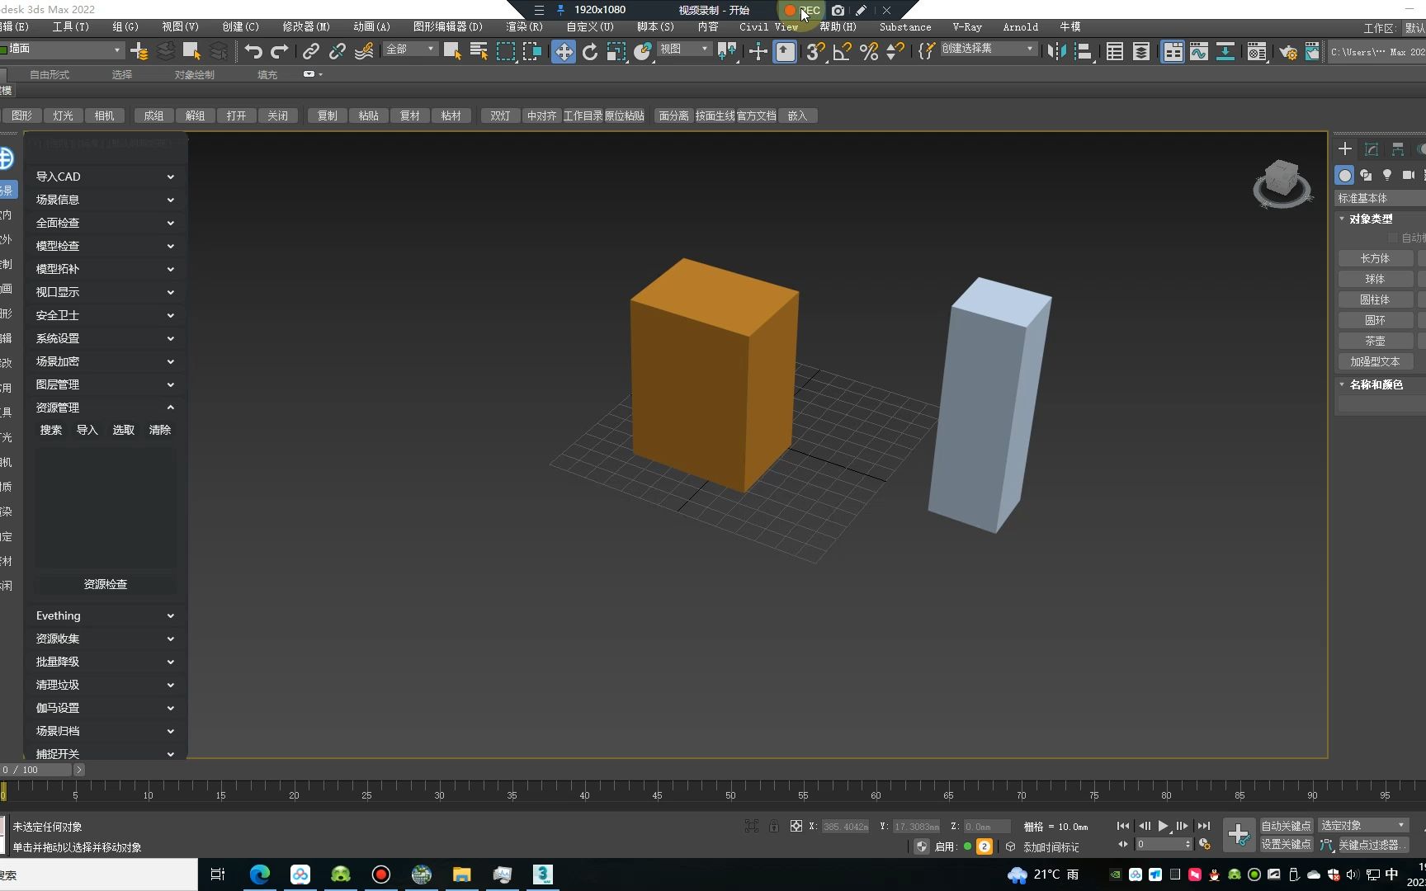Click the Select and Link icon

point(310,52)
